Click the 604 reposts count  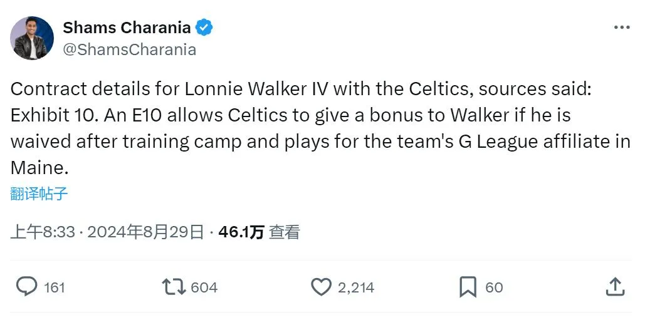click(204, 287)
